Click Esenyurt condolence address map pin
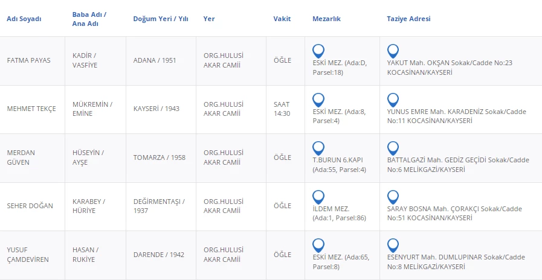542x280 pixels. coord(393,245)
